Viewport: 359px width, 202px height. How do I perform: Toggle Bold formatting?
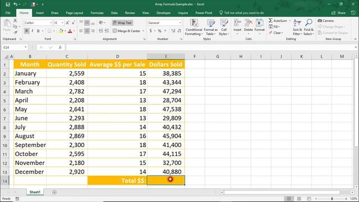(x=26, y=31)
